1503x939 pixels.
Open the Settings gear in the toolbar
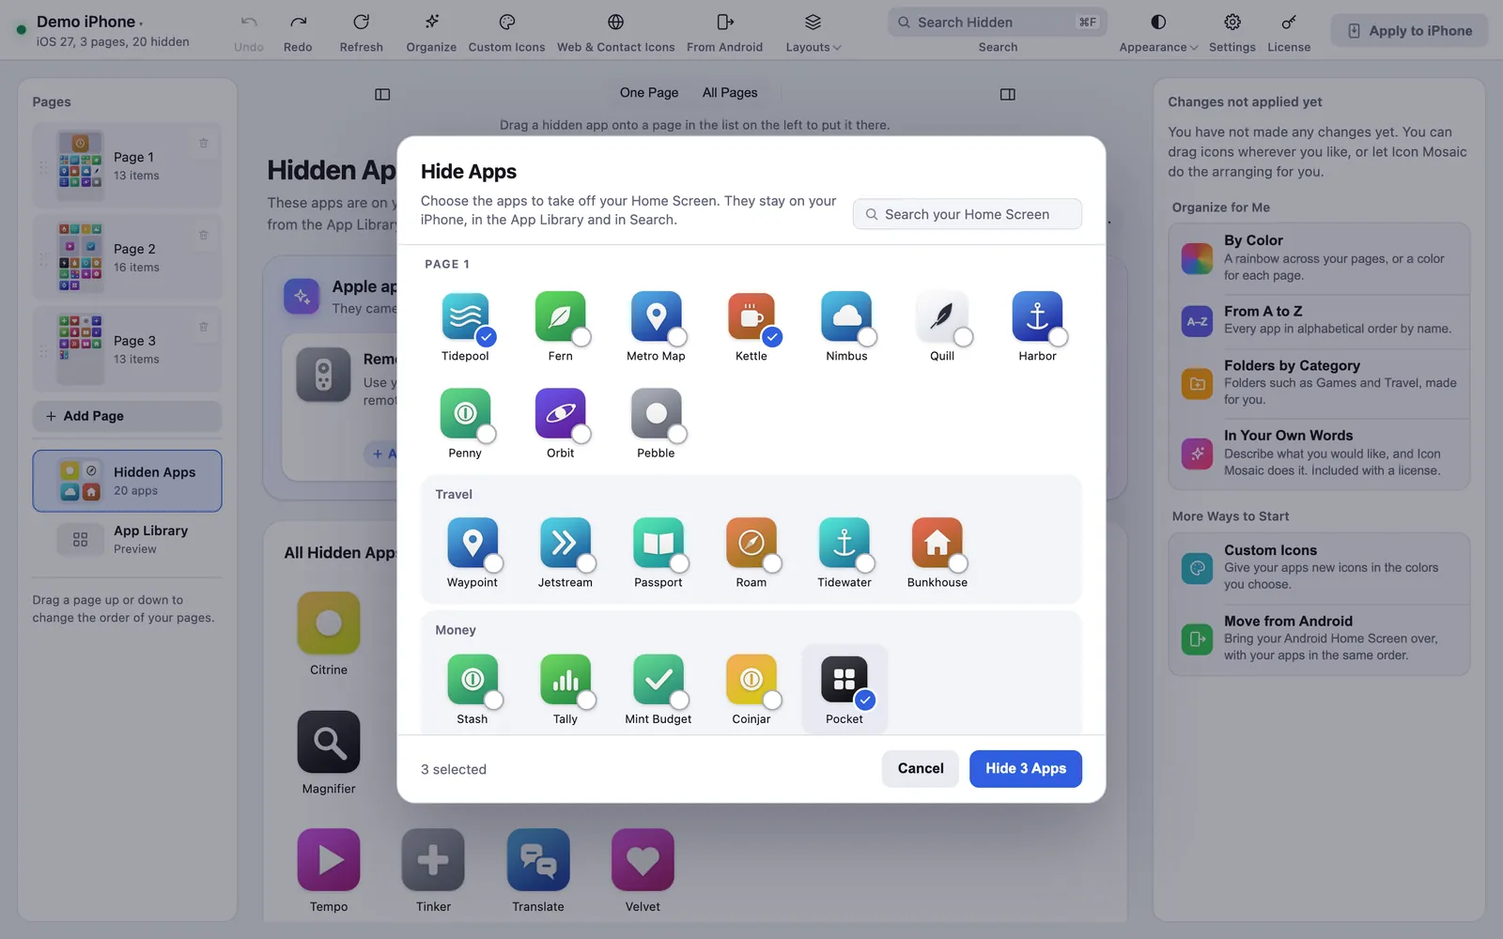pos(1232,32)
